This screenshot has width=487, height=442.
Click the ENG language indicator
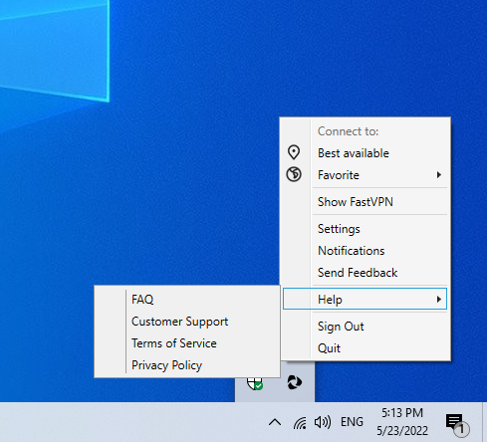click(352, 422)
